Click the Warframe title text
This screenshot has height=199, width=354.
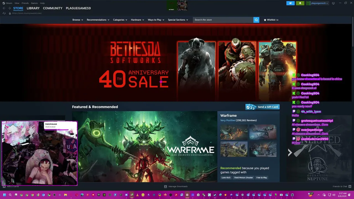[228, 116]
